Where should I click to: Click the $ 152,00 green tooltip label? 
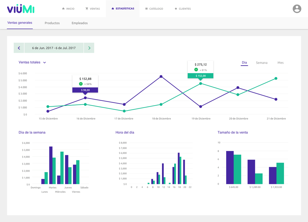pyautogui.click(x=200, y=76)
